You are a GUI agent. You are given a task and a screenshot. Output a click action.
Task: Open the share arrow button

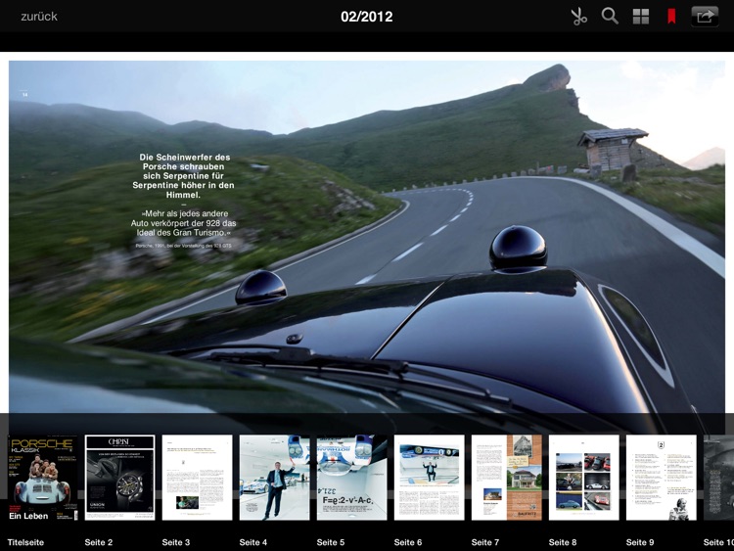coord(705,17)
